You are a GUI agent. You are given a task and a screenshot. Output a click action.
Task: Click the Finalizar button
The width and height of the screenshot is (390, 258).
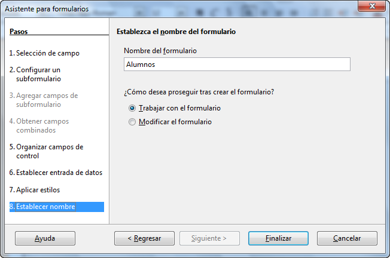pos(278,238)
